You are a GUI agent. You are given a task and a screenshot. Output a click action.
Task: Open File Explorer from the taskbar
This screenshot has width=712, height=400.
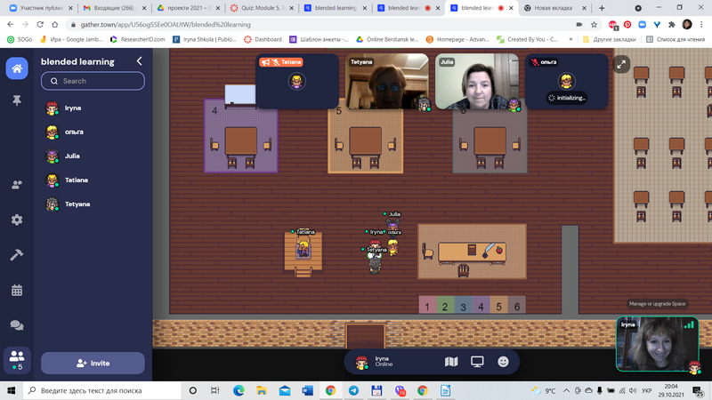(262, 390)
